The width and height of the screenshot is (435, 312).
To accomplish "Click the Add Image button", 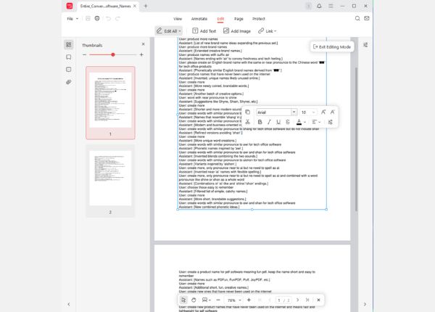I will click(237, 30).
